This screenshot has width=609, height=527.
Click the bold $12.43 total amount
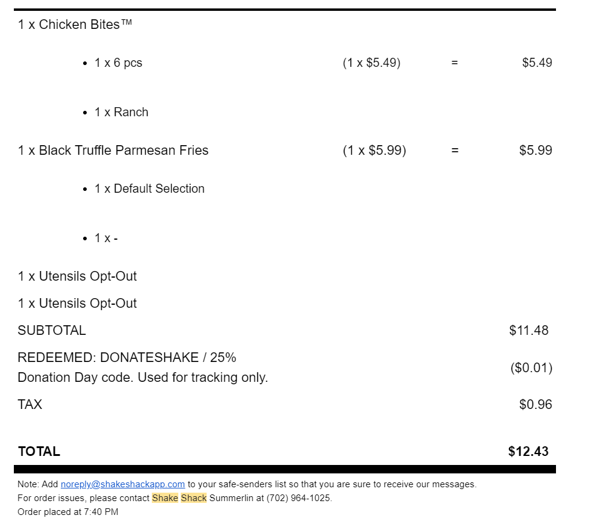click(528, 452)
